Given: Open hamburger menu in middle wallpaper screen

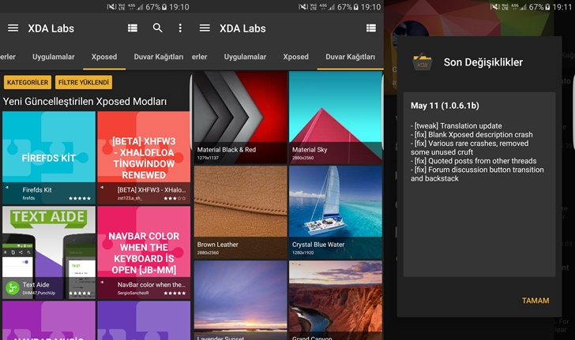Looking at the screenshot, I should 205,28.
